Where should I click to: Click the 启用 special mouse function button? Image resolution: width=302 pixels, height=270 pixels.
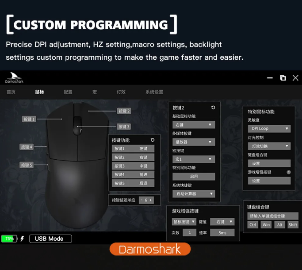coord(194,176)
